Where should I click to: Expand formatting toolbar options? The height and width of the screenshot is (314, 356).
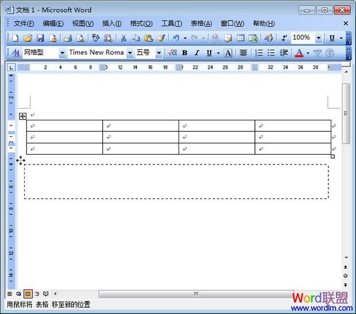(349, 53)
